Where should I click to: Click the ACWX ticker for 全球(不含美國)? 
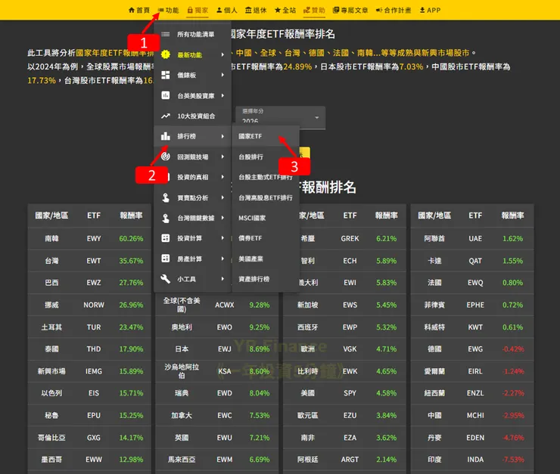tap(224, 305)
